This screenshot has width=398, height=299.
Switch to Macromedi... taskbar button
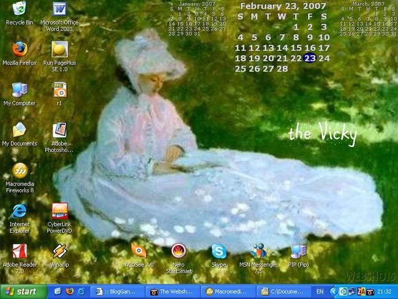pyautogui.click(x=228, y=292)
